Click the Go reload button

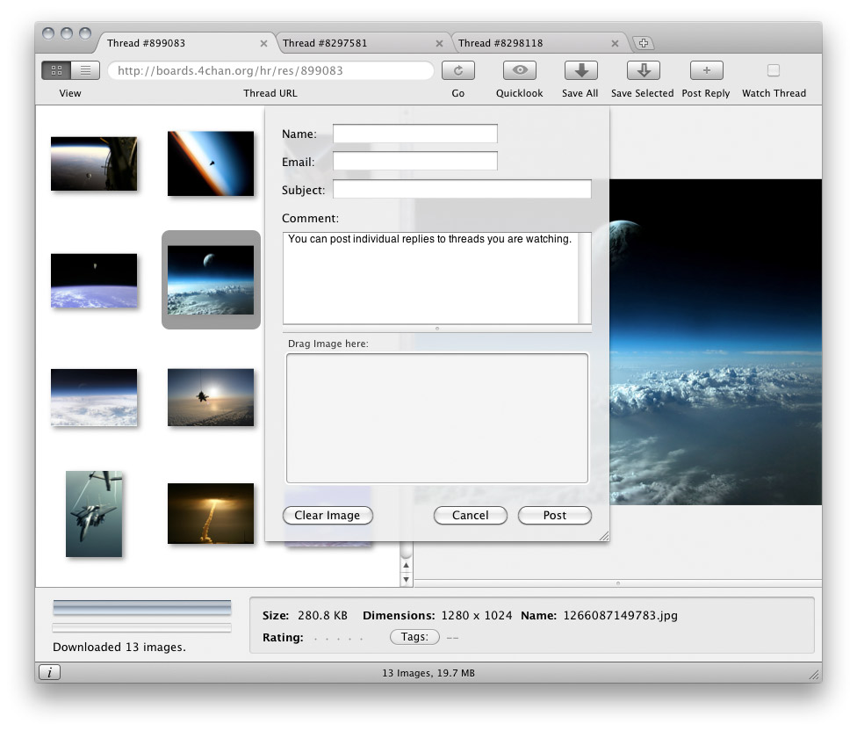point(458,70)
